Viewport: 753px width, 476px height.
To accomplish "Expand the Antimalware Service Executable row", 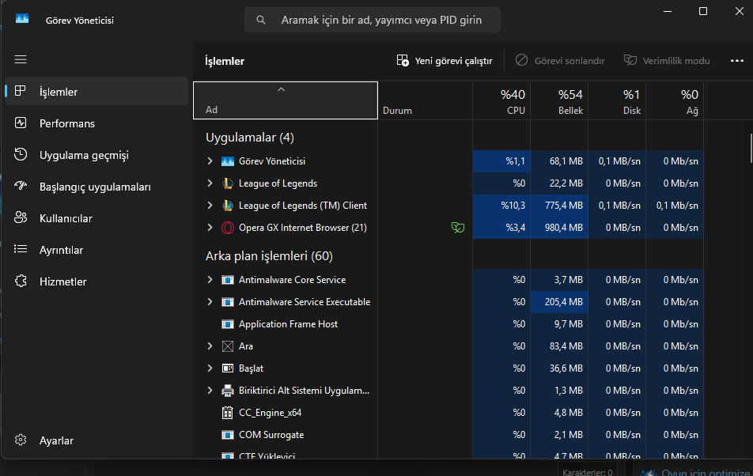I will click(x=210, y=302).
